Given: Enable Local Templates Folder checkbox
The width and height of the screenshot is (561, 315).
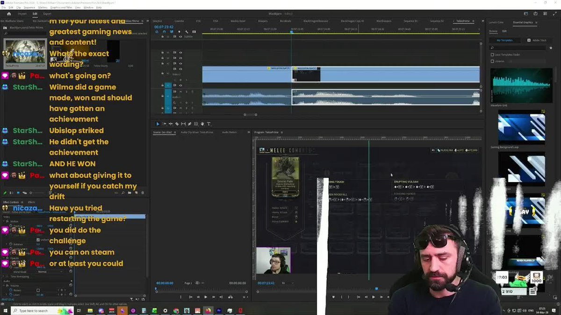Looking at the screenshot, I should [x=492, y=55].
